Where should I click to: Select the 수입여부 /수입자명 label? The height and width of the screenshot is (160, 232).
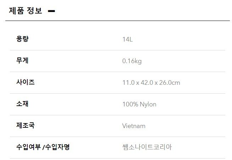tap(43, 147)
